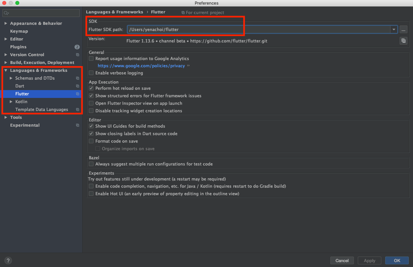The width and height of the screenshot is (413, 267).
Task: Click the OK button
Action: 397,260
